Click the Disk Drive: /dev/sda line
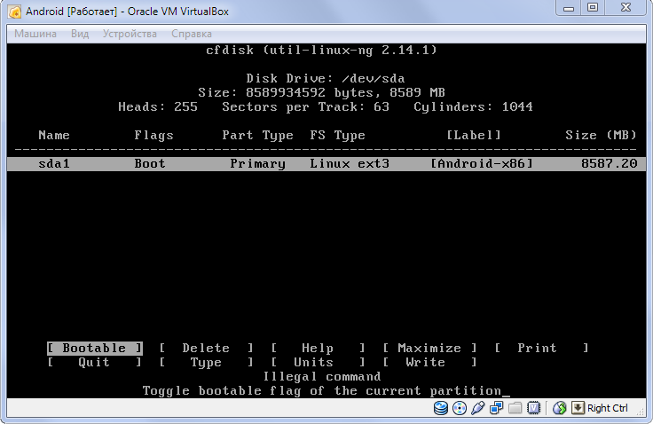The width and height of the screenshot is (653, 424). tap(326, 78)
